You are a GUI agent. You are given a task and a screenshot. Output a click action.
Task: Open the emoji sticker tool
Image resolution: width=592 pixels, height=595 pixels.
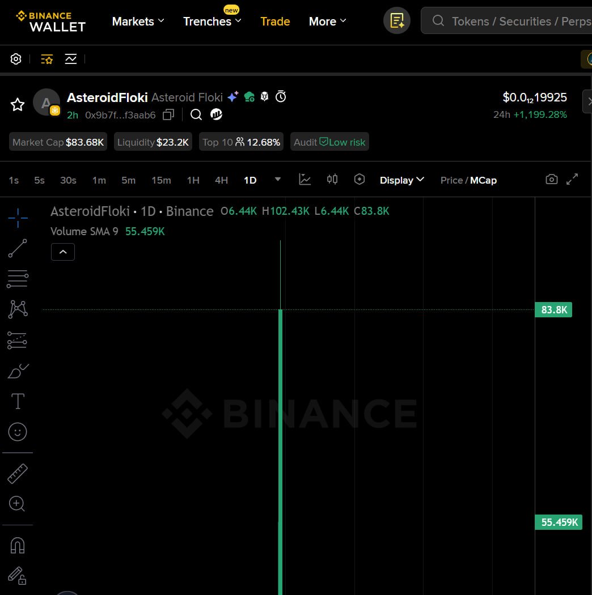[18, 432]
